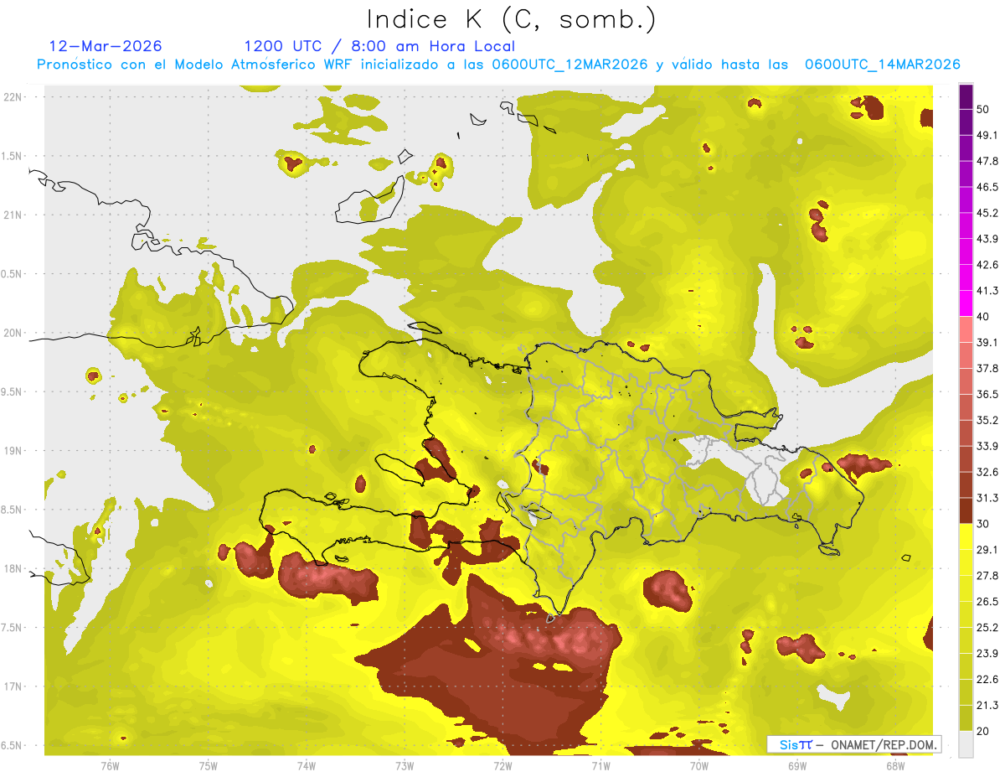Click the '76W' longitude axis label
1005x777 pixels.
tap(110, 765)
